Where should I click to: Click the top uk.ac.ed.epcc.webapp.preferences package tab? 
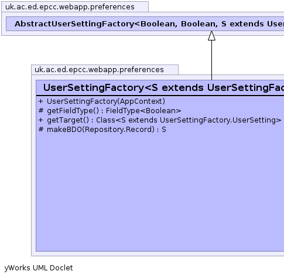click(75, 7)
